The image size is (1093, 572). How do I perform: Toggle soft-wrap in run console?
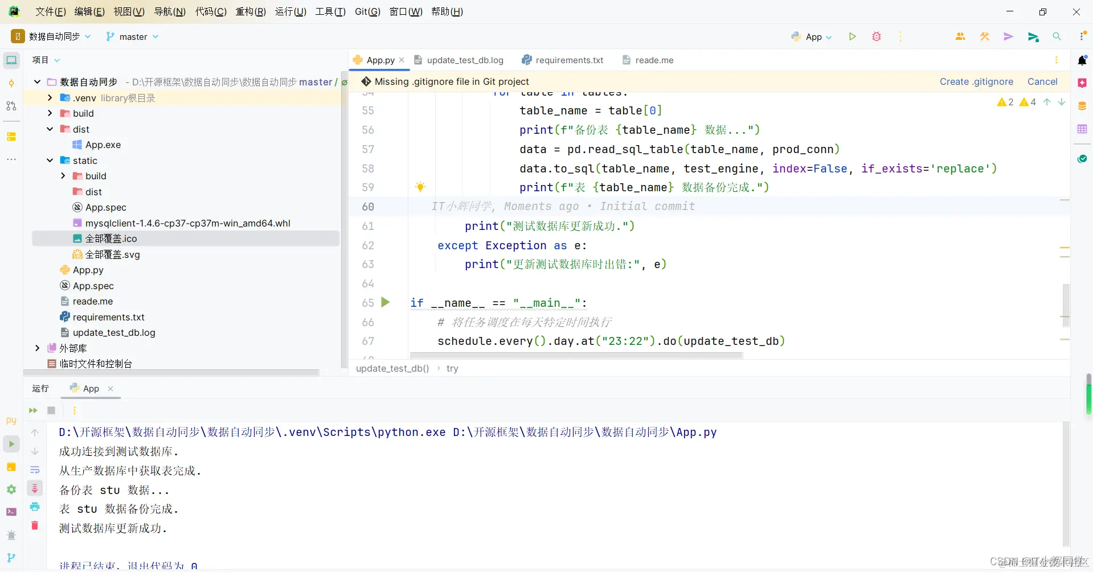pos(35,470)
